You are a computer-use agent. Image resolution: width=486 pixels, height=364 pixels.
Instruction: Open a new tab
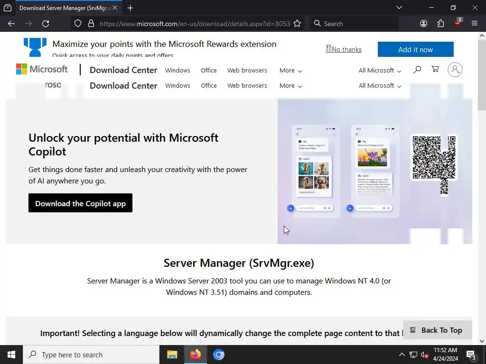point(130,8)
